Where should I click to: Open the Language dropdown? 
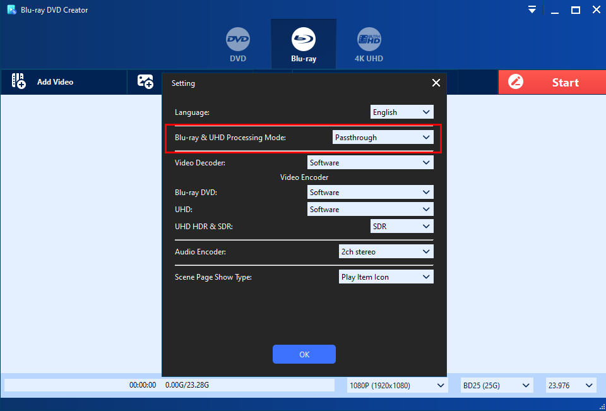tap(401, 112)
